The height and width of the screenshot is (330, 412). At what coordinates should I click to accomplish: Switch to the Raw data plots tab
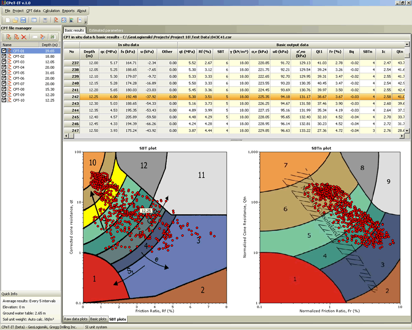coord(76,319)
